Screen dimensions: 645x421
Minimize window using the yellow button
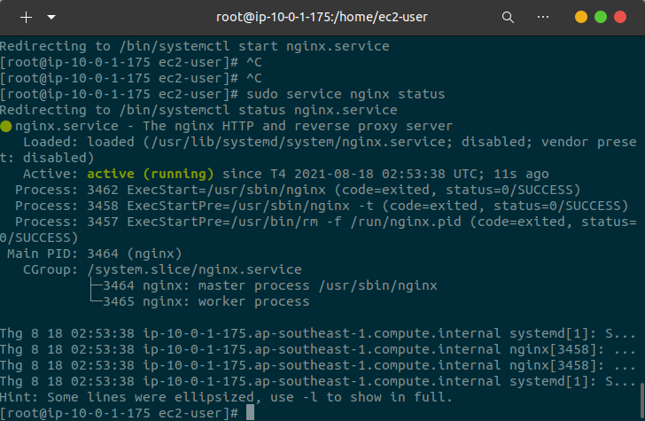581,17
